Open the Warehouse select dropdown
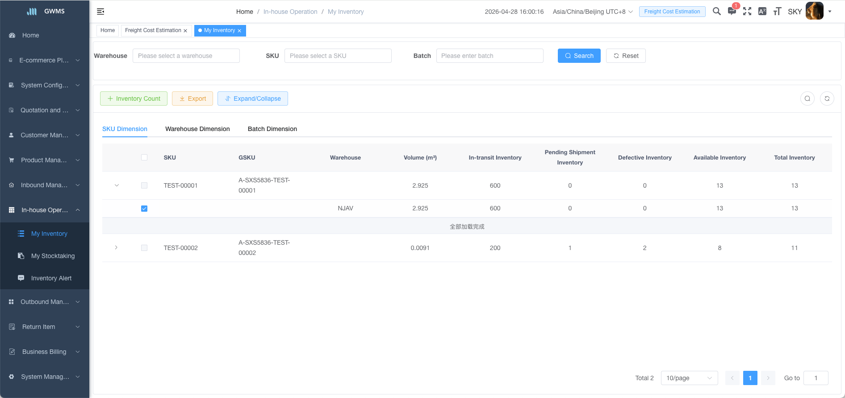The width and height of the screenshot is (845, 398). (186, 56)
